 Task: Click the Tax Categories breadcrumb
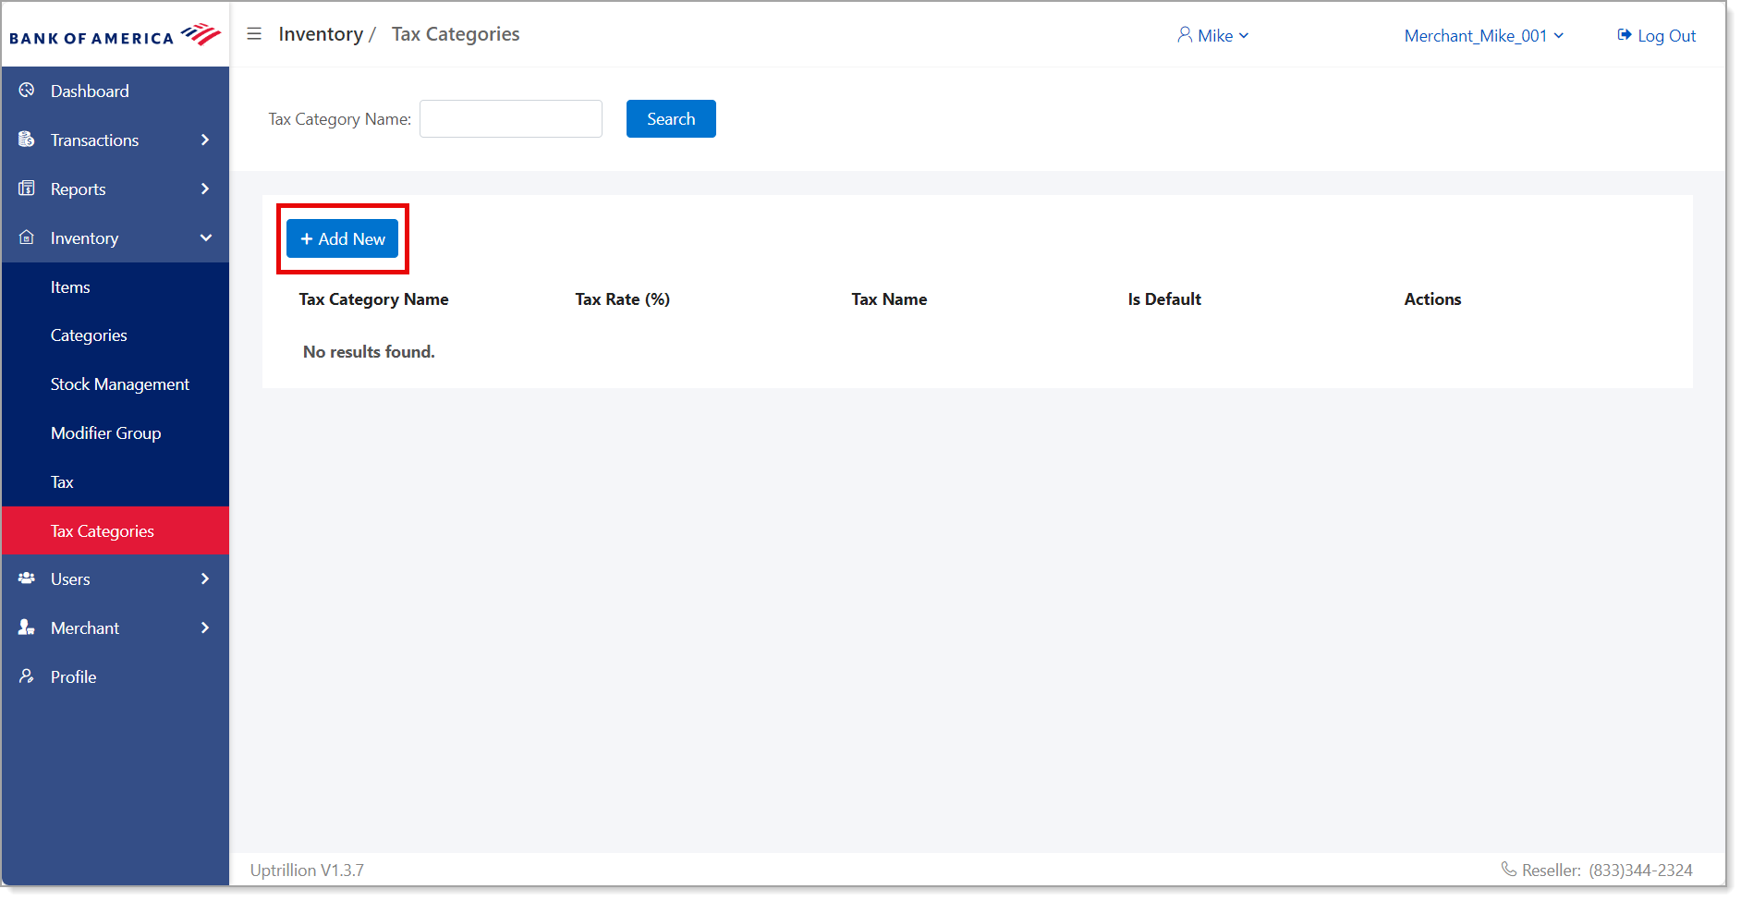(x=456, y=34)
